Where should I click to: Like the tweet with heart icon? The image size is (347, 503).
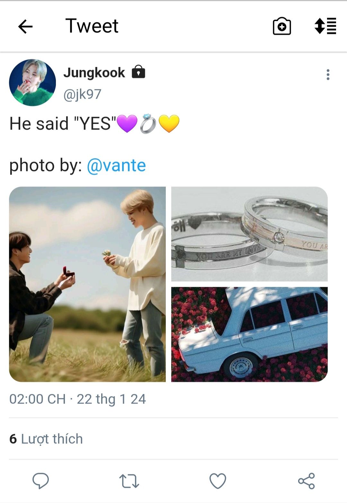[x=218, y=481]
